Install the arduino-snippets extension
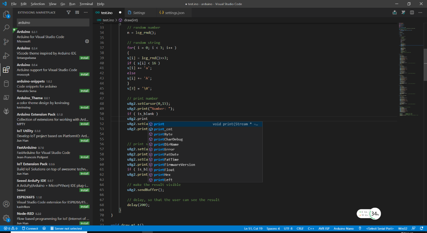 coord(85,91)
